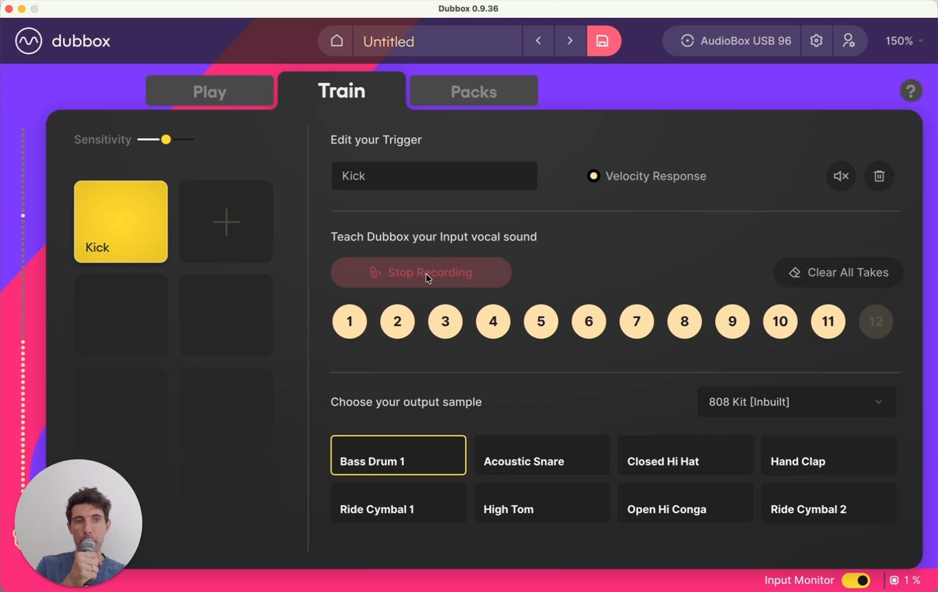Select take number 11
This screenshot has height=592, width=938.
828,321
